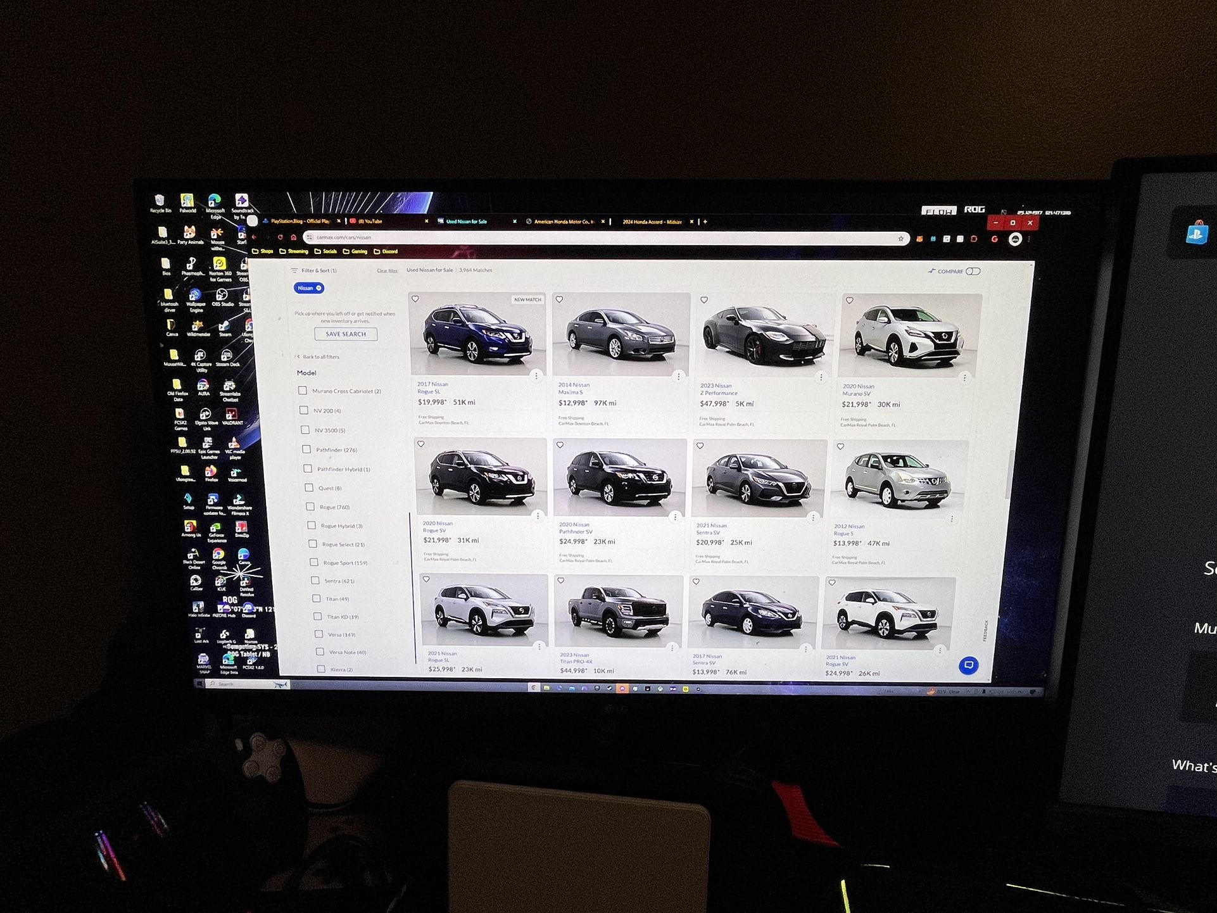
Task: Toggle the COMPARE switch on
Action: point(973,272)
